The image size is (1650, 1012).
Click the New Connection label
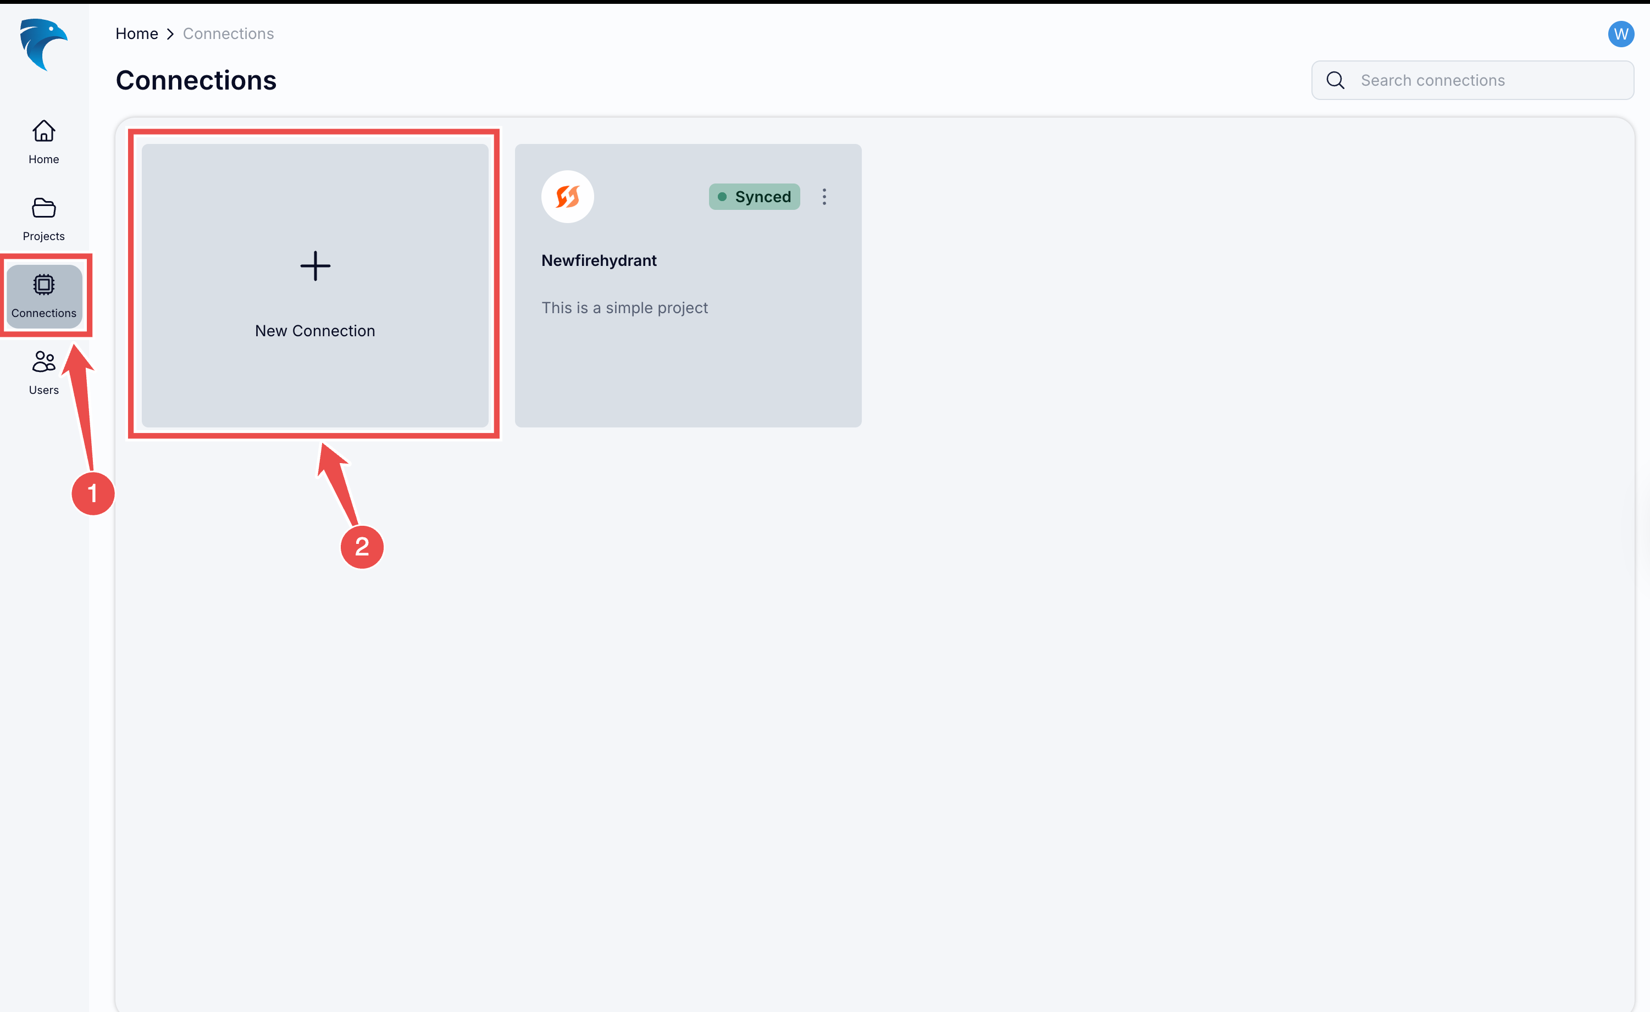coord(315,331)
